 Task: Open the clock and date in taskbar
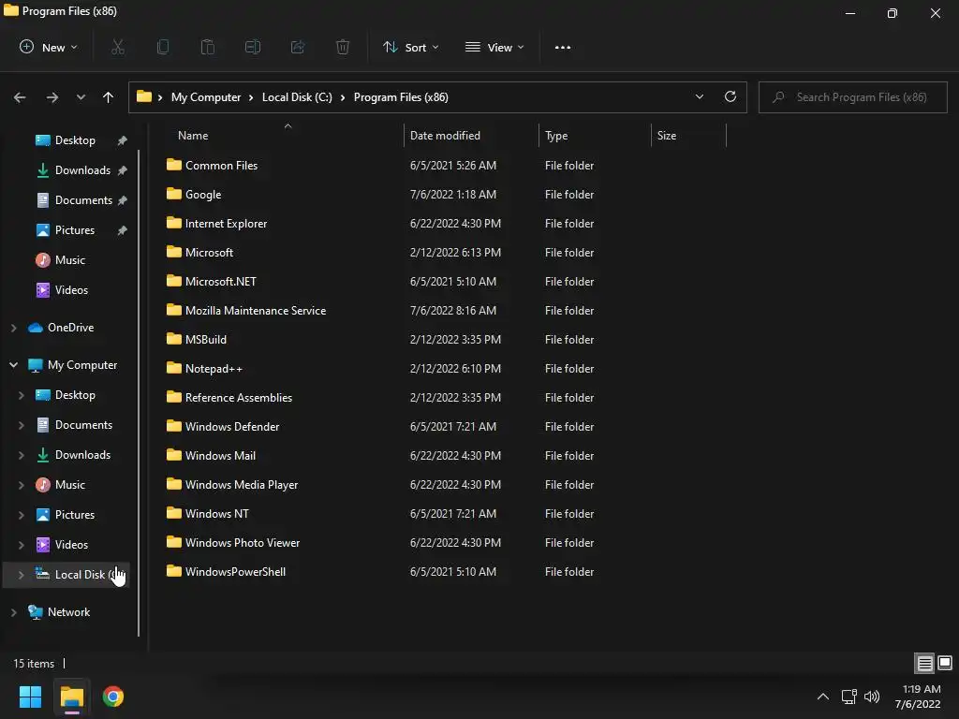[918, 697]
